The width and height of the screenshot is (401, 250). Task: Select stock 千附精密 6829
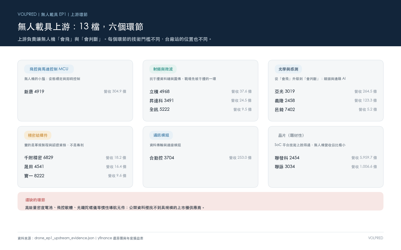click(39, 158)
